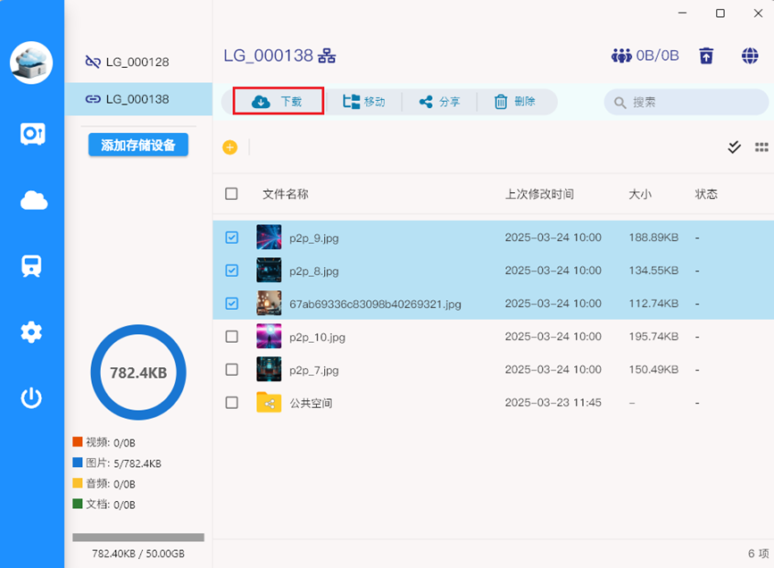Click the p2p_8.jpg thumbnail
The image size is (774, 568).
269,271
